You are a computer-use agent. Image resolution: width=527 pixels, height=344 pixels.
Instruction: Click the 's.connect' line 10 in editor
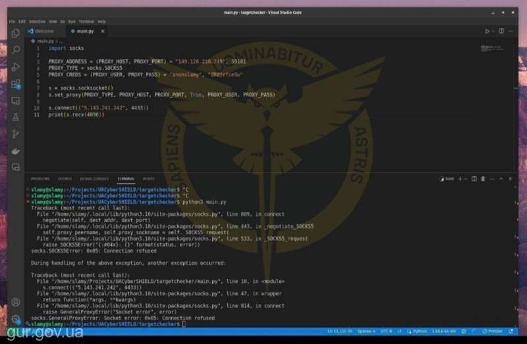coord(98,108)
